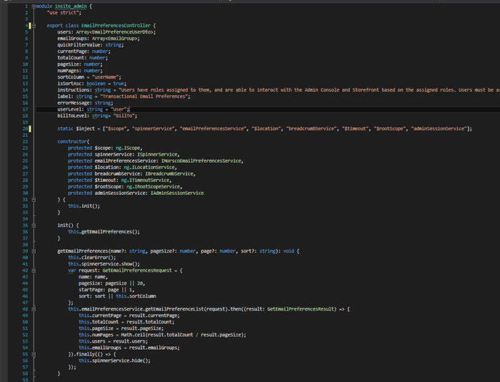Click the "User" string on line 17

coord(119,109)
